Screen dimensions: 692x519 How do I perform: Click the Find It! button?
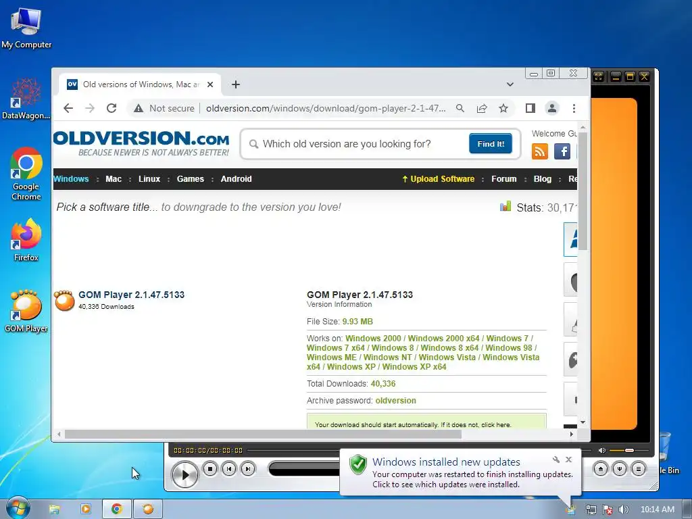point(491,144)
